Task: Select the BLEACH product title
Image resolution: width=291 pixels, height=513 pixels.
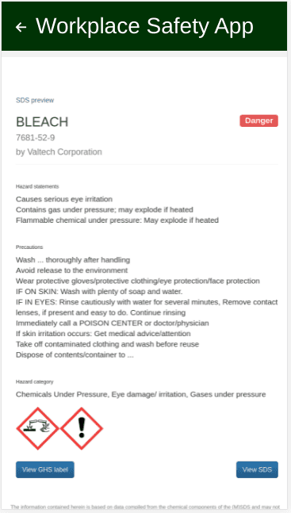Action: click(x=42, y=121)
